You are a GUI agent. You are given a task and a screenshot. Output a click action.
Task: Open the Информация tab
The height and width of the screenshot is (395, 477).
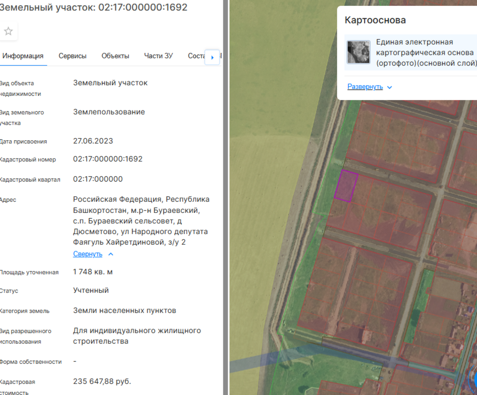click(x=23, y=56)
